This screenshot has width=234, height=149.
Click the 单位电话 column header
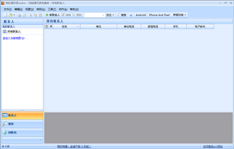(x=129, y=26)
